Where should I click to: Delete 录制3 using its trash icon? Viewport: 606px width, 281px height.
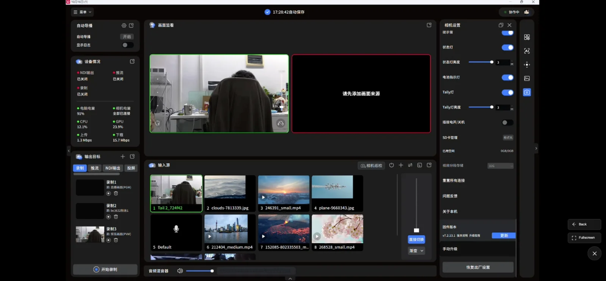[116, 240]
